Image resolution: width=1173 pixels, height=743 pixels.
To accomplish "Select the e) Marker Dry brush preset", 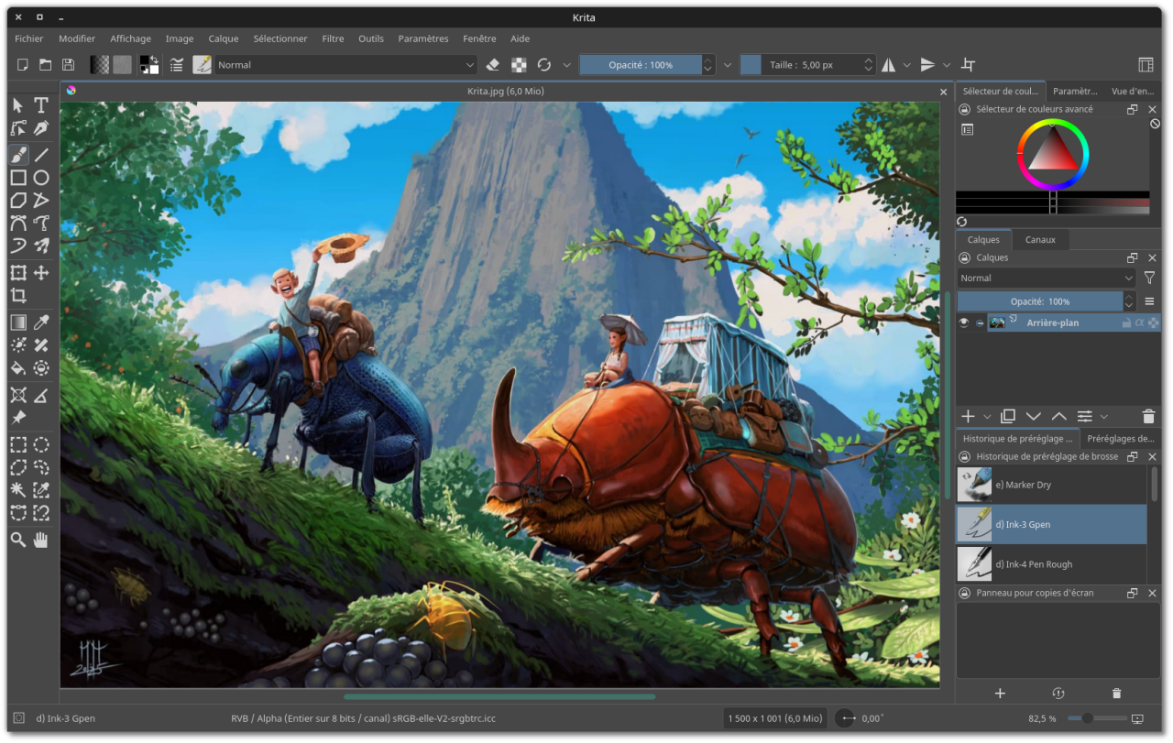I will pos(1051,485).
